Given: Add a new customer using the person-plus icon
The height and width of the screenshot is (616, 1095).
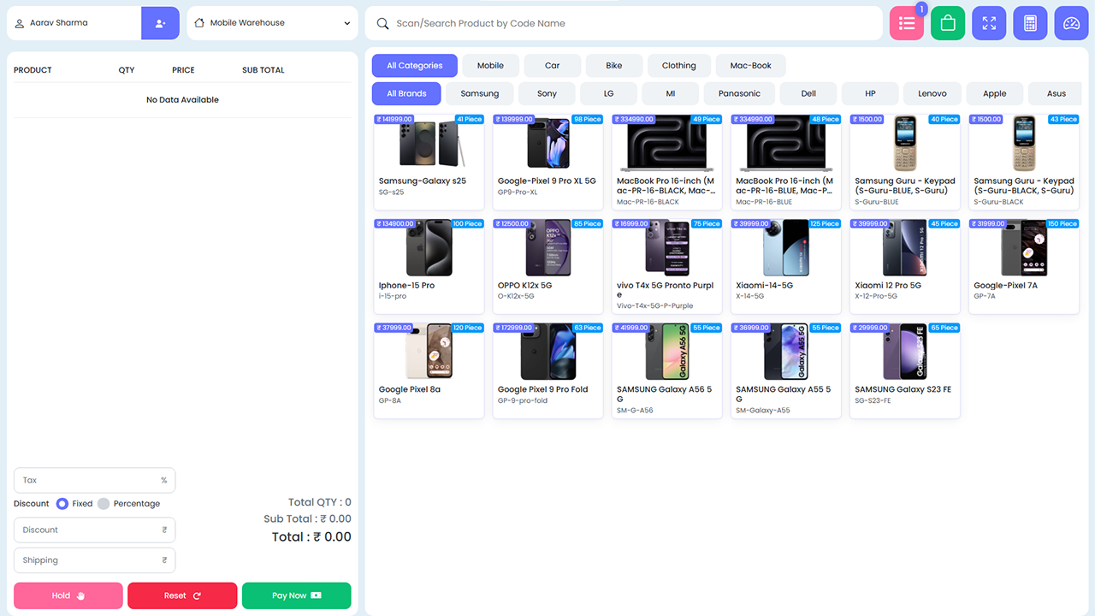Looking at the screenshot, I should tap(160, 22).
